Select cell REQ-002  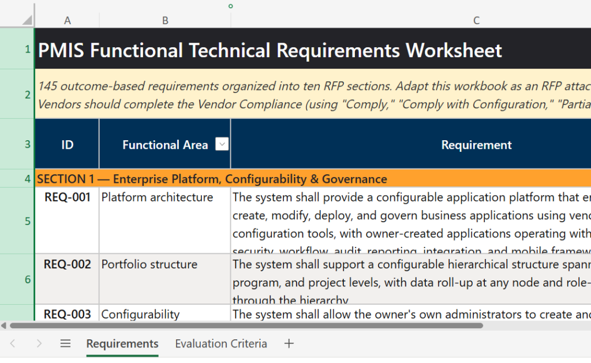[x=67, y=279]
